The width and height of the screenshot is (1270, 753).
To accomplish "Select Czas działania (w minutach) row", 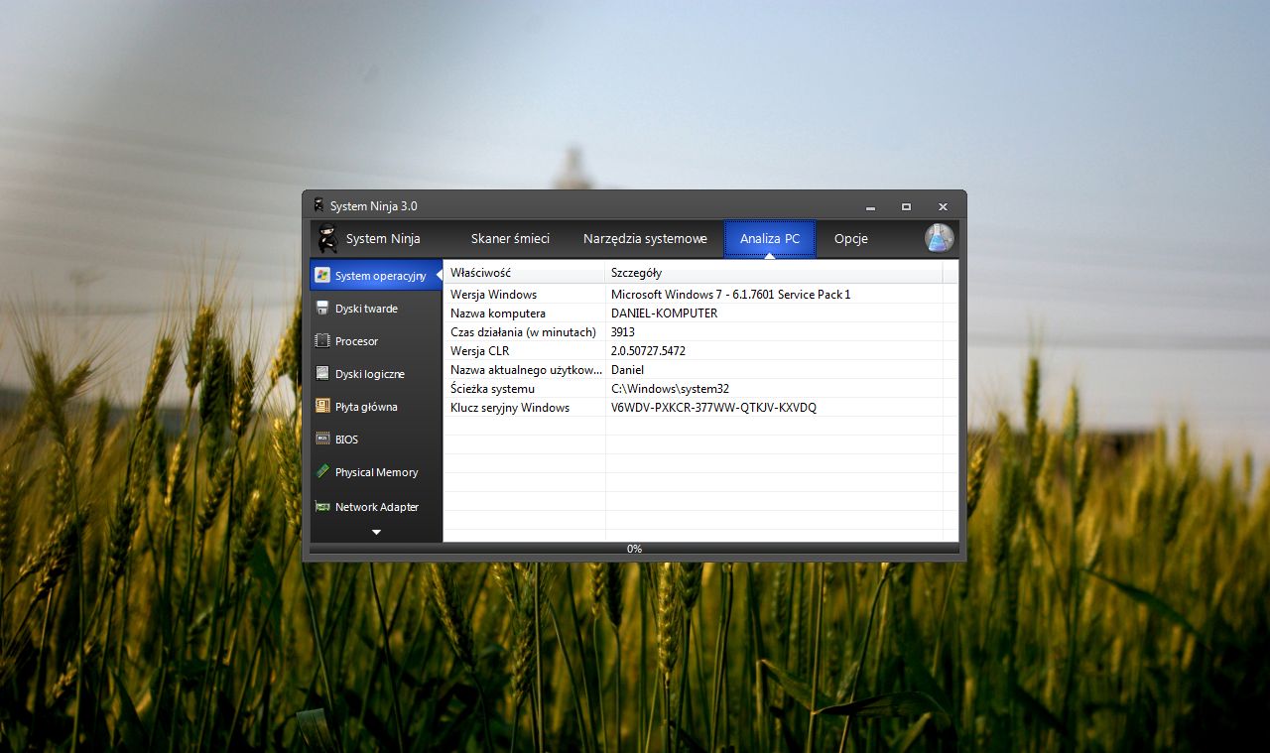I will click(700, 332).
